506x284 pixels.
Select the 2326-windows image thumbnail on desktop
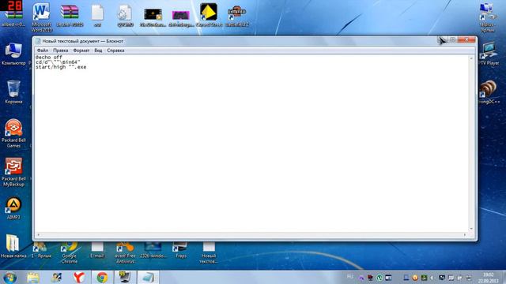[x=153, y=250]
